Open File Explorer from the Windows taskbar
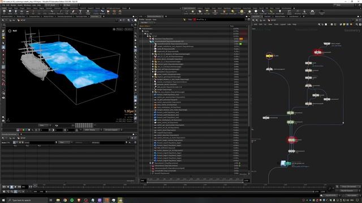The height and width of the screenshot is (203, 362). 58,200
